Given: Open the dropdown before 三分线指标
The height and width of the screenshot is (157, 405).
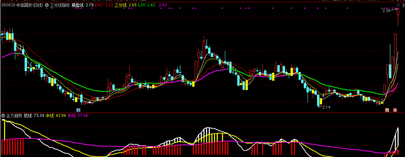Looking at the screenshot, I should [x=47, y=5].
